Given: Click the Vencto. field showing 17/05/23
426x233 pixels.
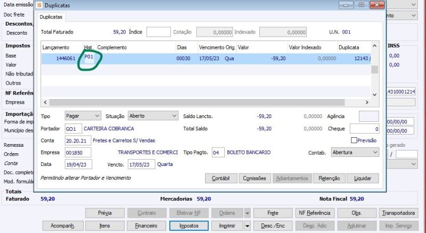Looking at the screenshot, I should [141, 164].
